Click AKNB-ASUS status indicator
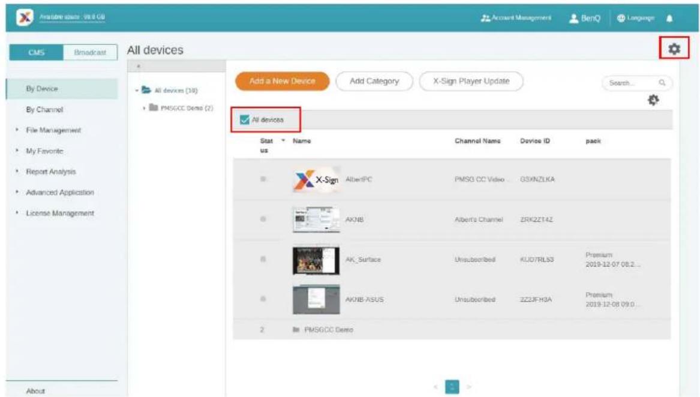The width and height of the screenshot is (700, 397). 263,299
